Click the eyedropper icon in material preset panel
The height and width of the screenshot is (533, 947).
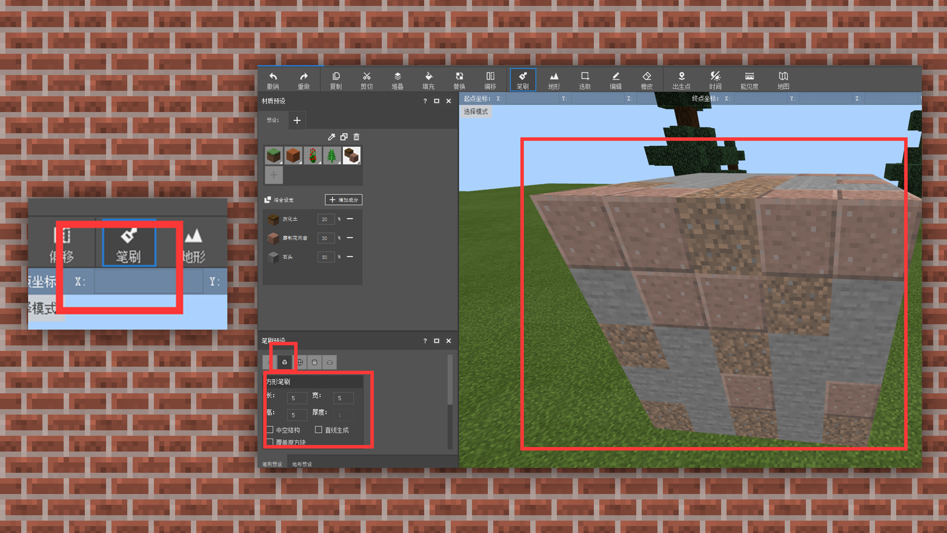click(x=331, y=137)
